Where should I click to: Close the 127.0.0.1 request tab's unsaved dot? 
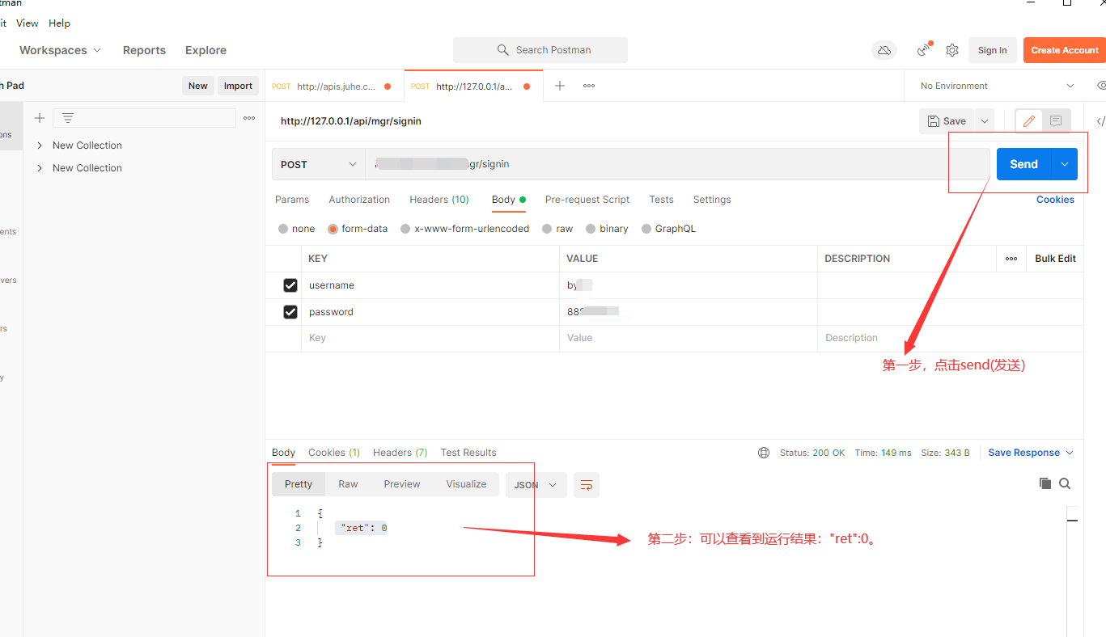tap(527, 86)
